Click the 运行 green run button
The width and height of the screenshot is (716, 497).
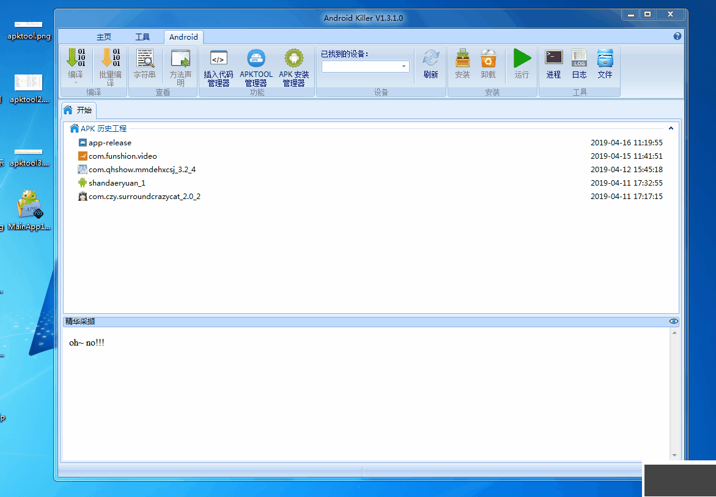(522, 59)
